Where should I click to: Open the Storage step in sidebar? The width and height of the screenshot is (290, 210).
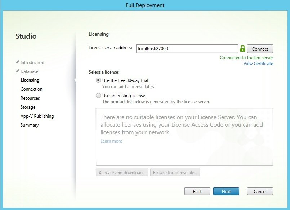(x=28, y=107)
